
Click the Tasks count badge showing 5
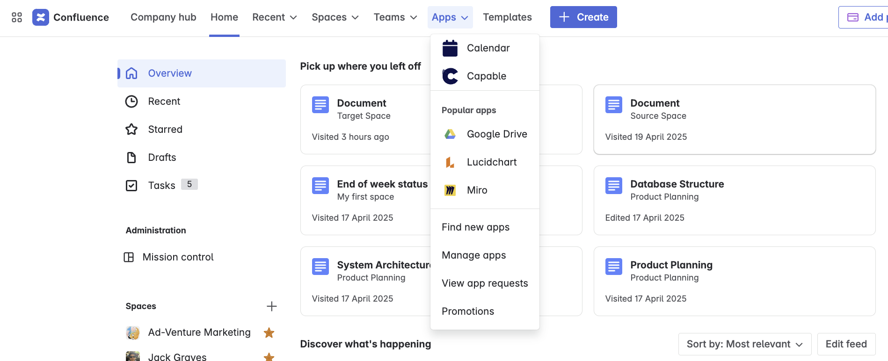[x=189, y=184]
